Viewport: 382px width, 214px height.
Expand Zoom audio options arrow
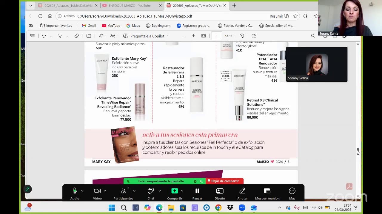point(82,191)
